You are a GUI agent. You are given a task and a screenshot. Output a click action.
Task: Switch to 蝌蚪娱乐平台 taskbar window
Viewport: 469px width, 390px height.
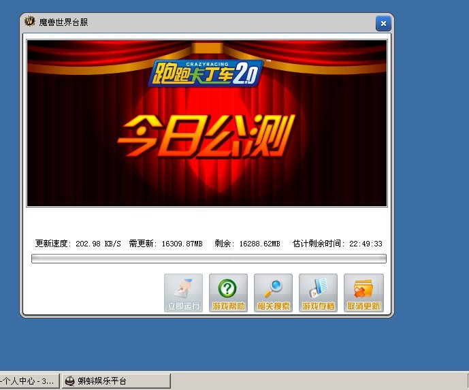click(x=116, y=381)
